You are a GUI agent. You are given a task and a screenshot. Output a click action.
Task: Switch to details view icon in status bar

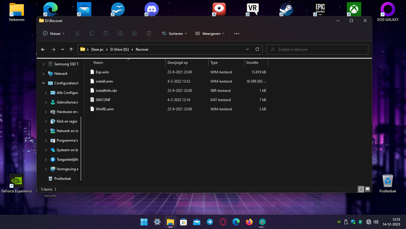point(361,189)
